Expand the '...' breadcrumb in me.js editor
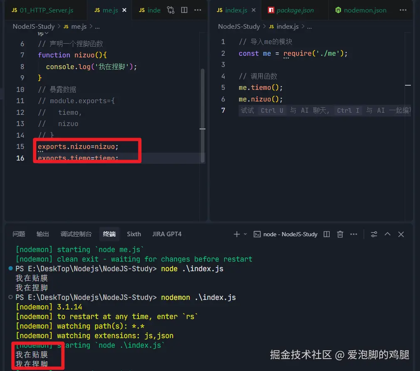 click(97, 27)
